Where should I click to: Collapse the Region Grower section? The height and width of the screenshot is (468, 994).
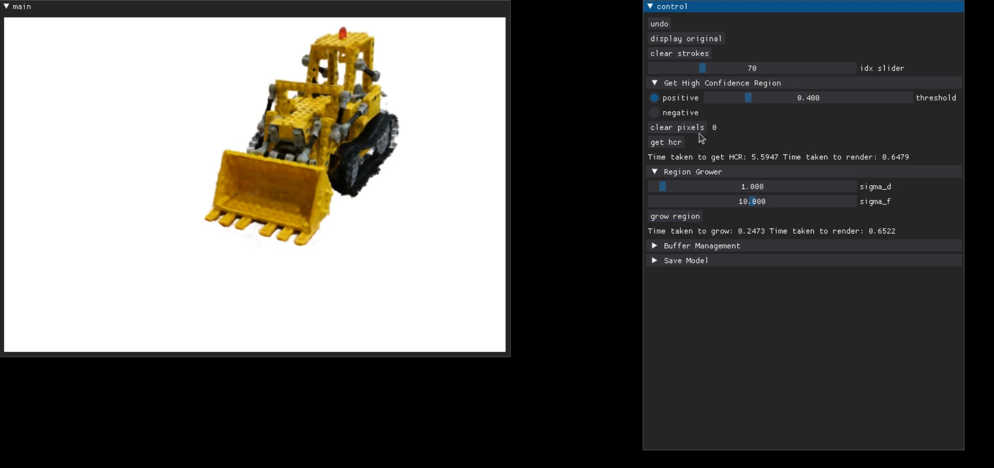[x=655, y=172]
